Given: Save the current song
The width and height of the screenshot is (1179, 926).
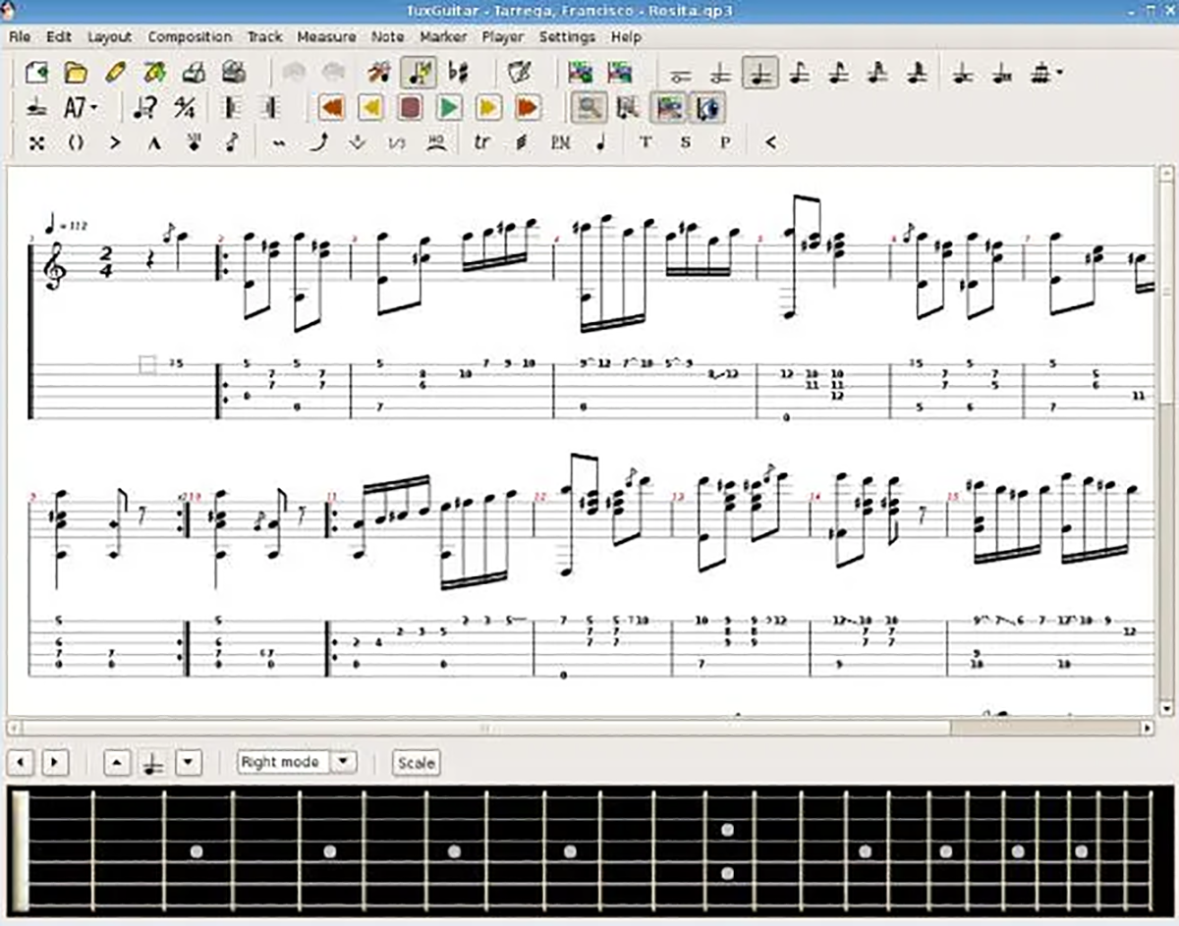Looking at the screenshot, I should 115,73.
